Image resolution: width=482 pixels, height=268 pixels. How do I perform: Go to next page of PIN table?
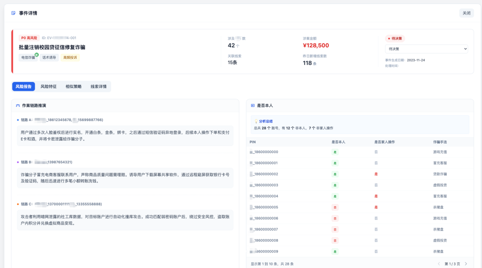(466, 264)
